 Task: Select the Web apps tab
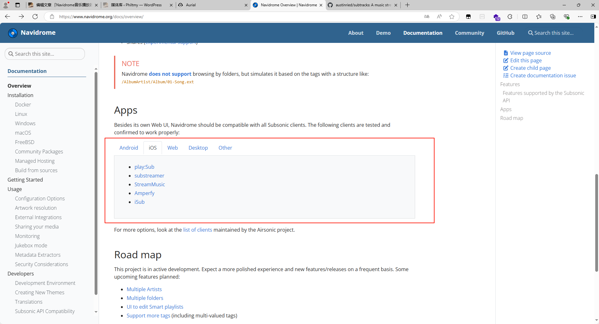[173, 148]
